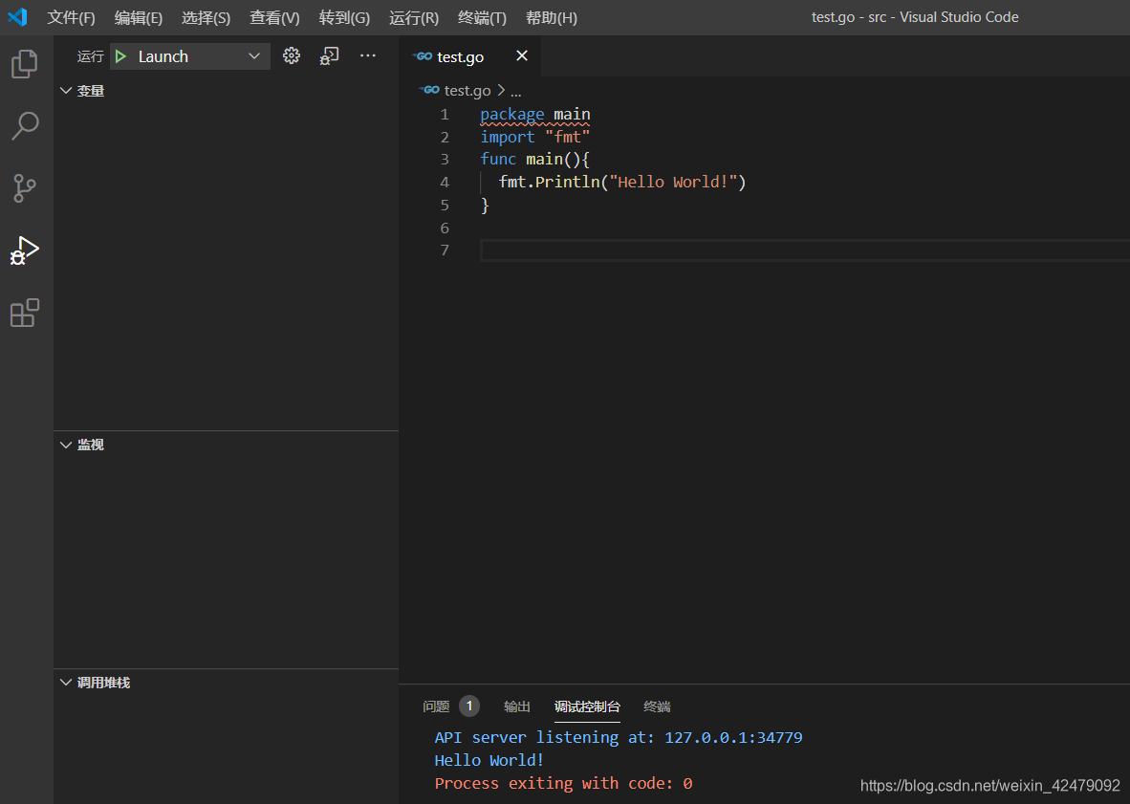Click the "Hello World!" string literal
The height and width of the screenshot is (804, 1130).
click(673, 183)
